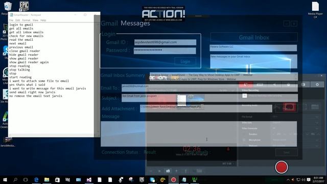Click the 'check for new emails' line in Notepad
The height and width of the screenshot is (184, 327).
(26, 36)
